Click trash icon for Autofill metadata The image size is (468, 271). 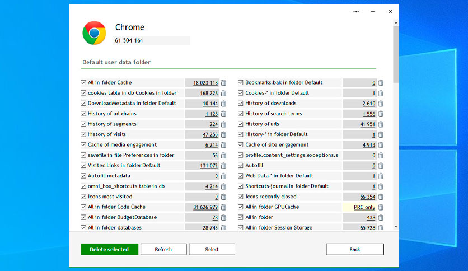click(223, 176)
